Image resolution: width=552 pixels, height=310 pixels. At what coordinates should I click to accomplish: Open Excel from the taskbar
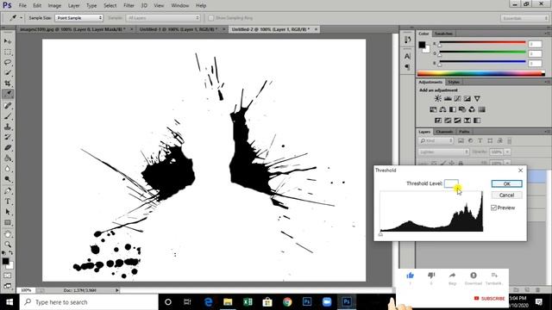[248, 302]
